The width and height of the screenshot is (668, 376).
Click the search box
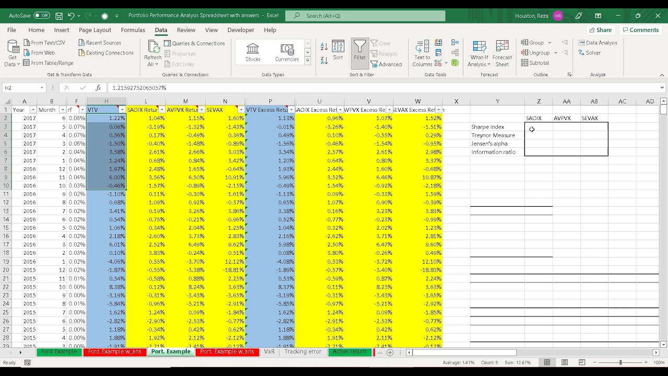click(365, 16)
